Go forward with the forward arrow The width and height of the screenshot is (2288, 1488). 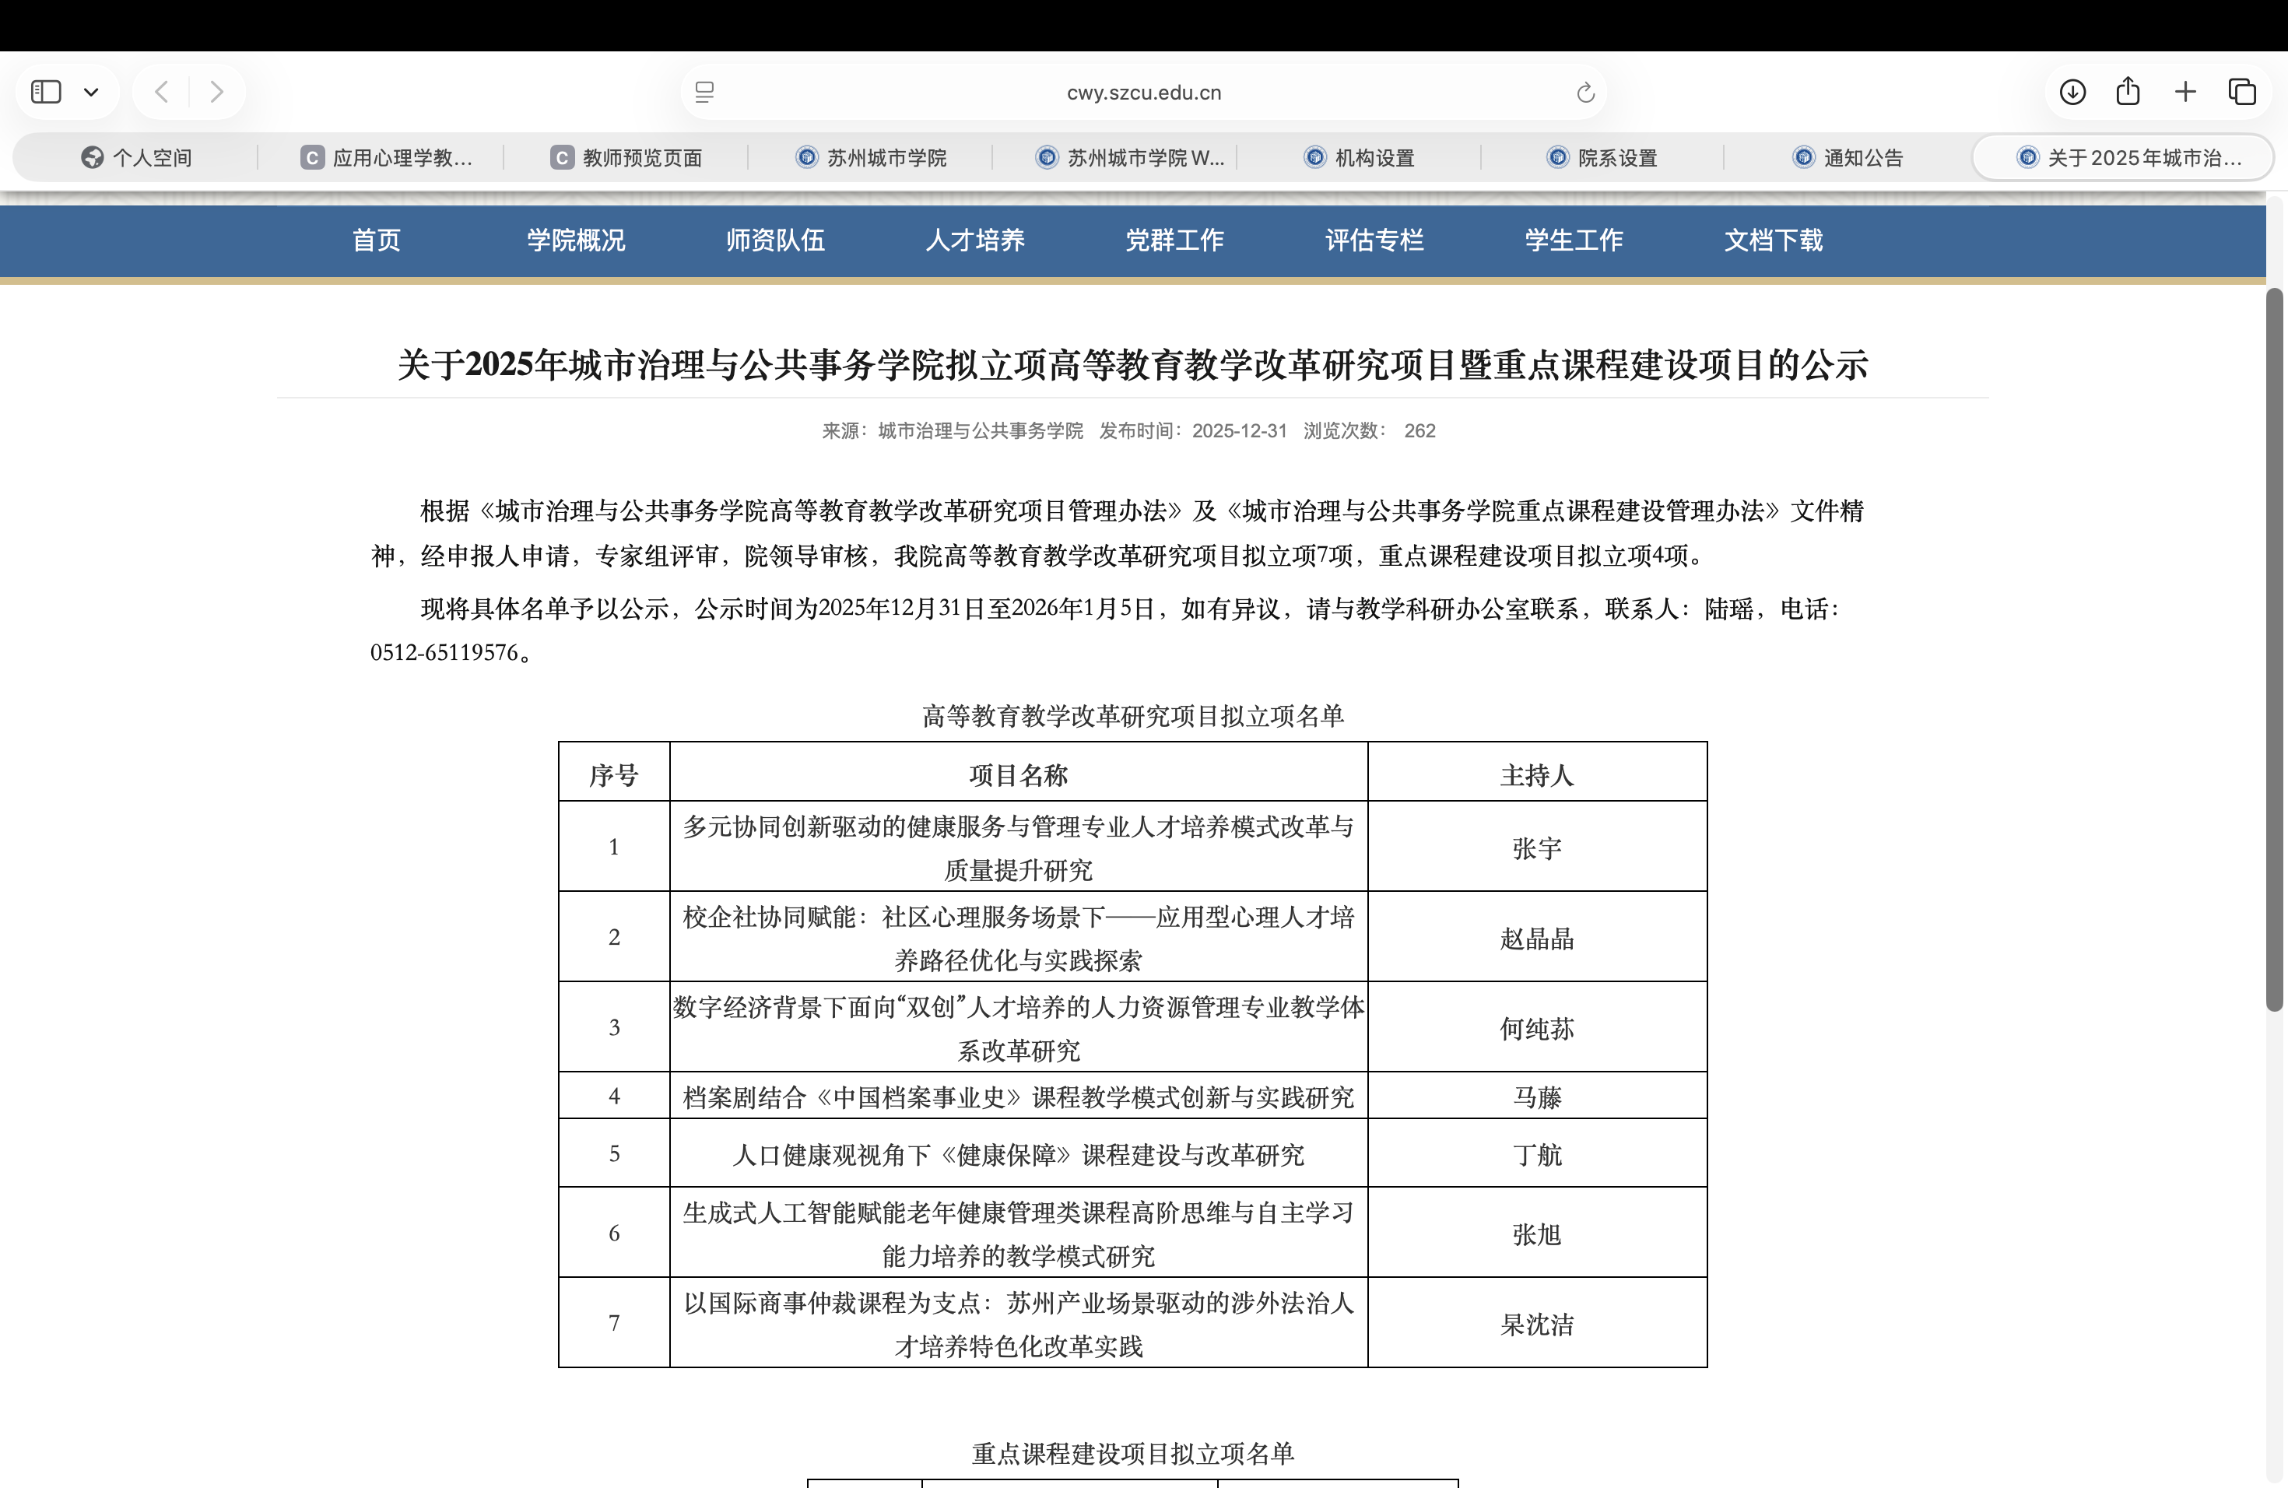click(217, 93)
